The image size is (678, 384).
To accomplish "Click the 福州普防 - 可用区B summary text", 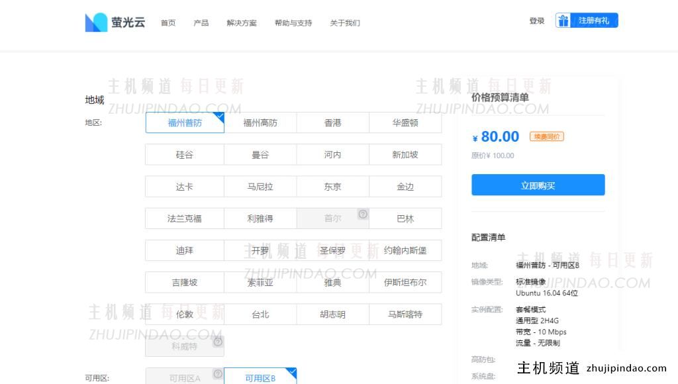I will [548, 265].
